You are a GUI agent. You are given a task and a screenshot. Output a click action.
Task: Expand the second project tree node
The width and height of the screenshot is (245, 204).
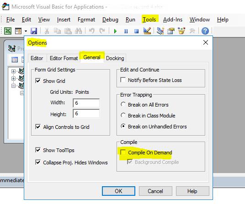click(x=13, y=78)
